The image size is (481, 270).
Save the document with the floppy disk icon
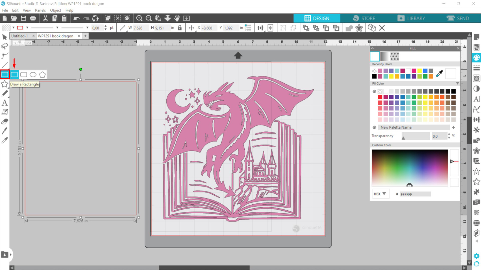point(23,18)
